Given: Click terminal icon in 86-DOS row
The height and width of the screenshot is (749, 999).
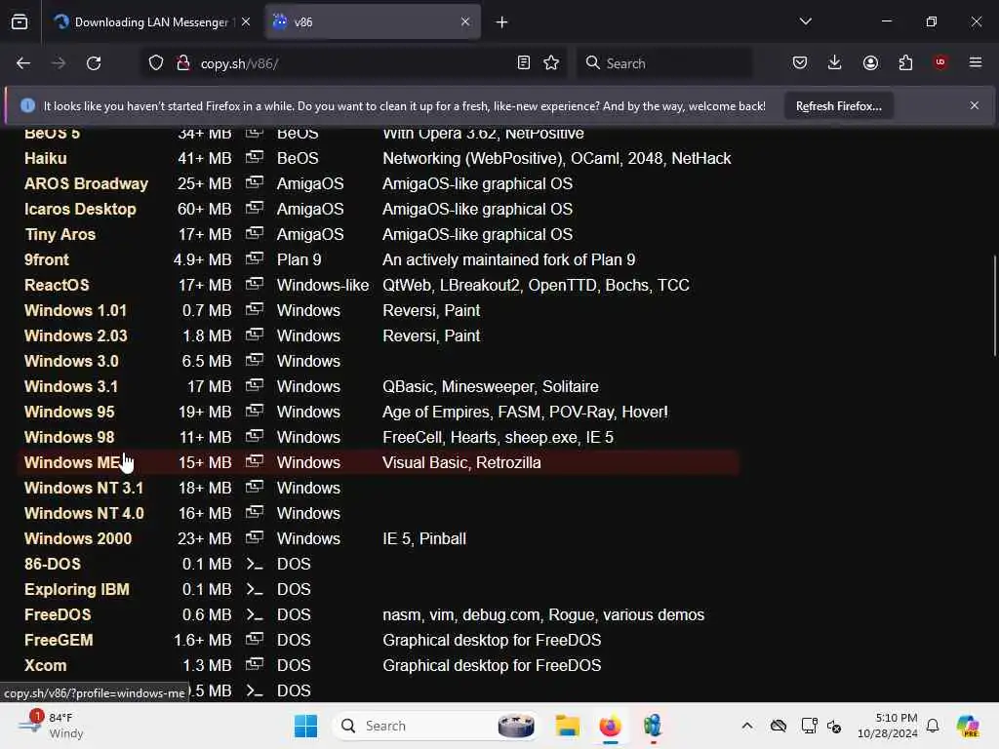Looking at the screenshot, I should [255, 564].
